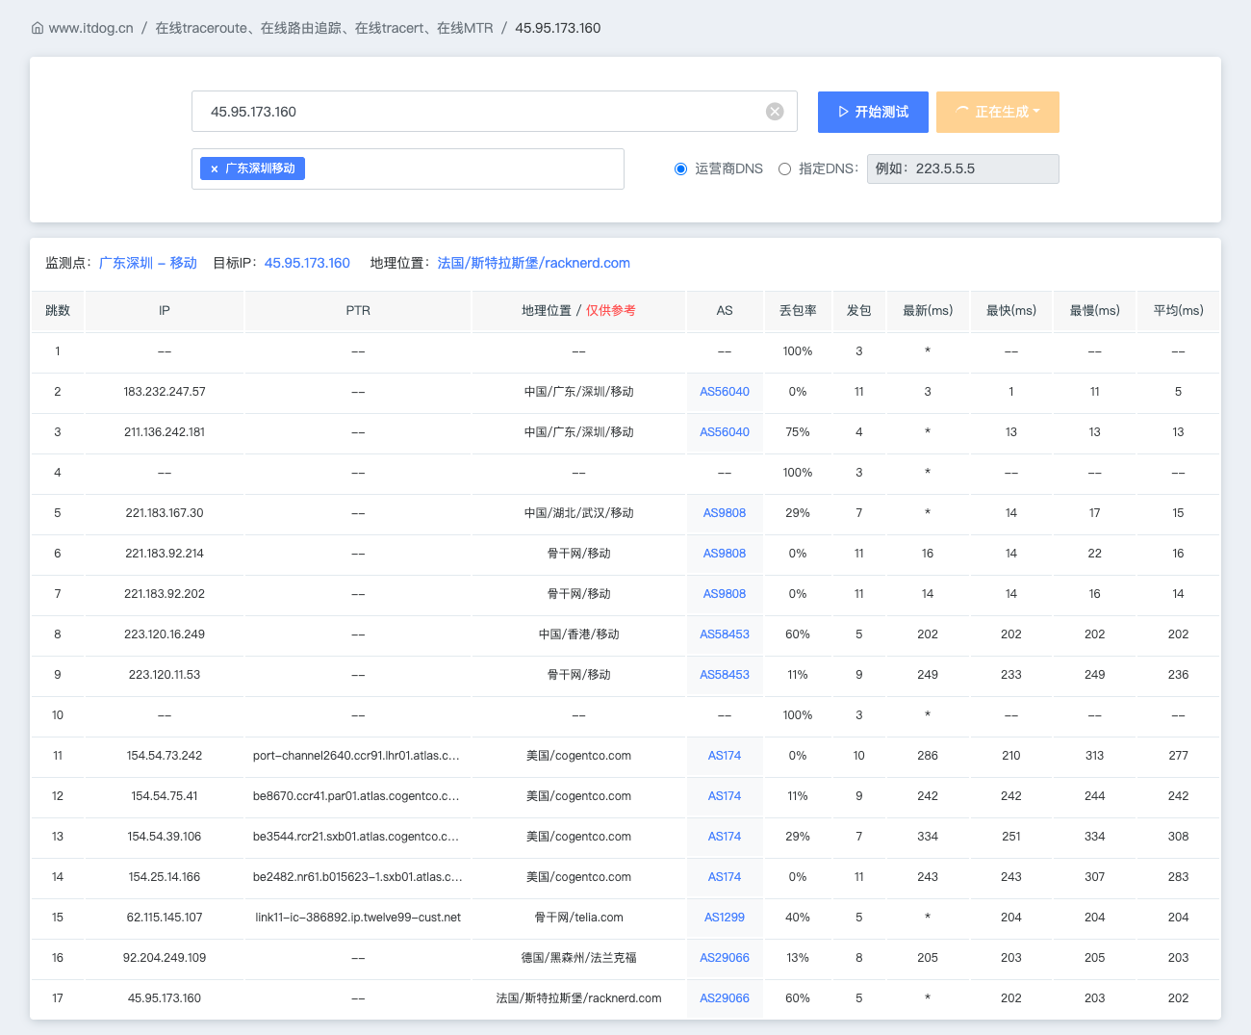This screenshot has width=1251, height=1035.
Task: Click the 正在生成 loading dropdown button
Action: pyautogui.click(x=998, y=112)
